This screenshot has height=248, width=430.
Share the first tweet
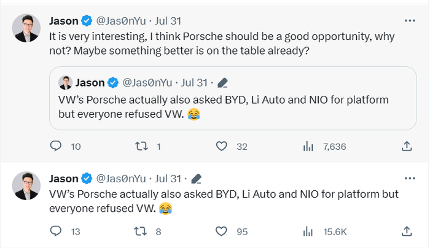[x=406, y=146]
